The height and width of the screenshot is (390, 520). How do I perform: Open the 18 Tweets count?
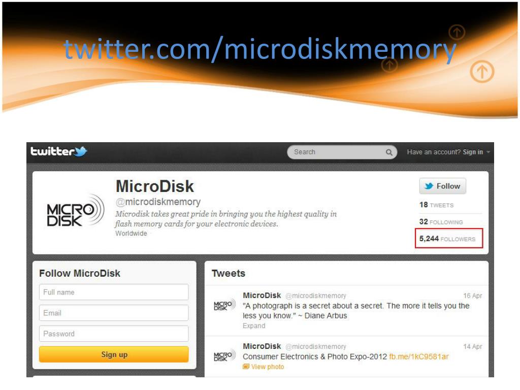point(436,205)
